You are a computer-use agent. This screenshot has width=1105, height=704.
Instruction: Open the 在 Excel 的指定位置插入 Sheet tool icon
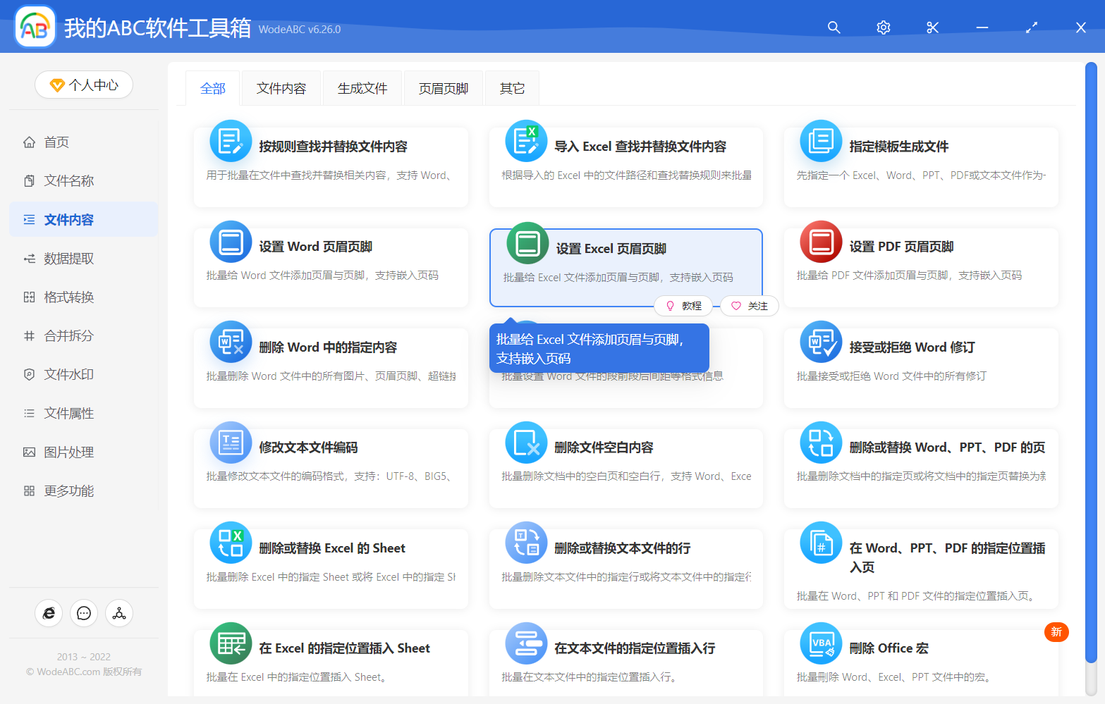click(x=231, y=643)
